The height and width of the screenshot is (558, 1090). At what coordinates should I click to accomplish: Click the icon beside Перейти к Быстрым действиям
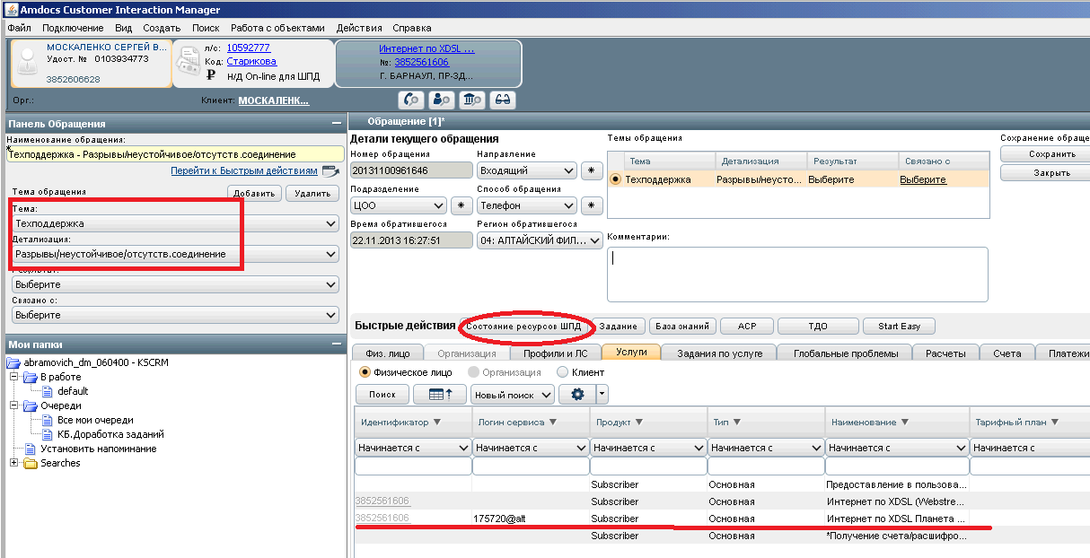click(330, 170)
